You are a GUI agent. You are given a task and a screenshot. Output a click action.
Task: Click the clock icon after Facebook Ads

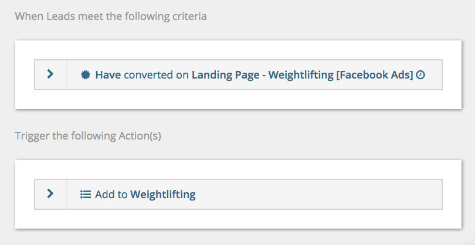point(420,75)
